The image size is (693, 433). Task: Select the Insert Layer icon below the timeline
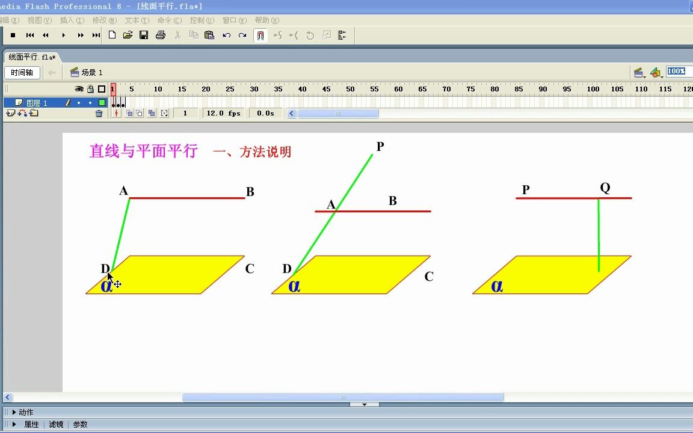click(9, 112)
